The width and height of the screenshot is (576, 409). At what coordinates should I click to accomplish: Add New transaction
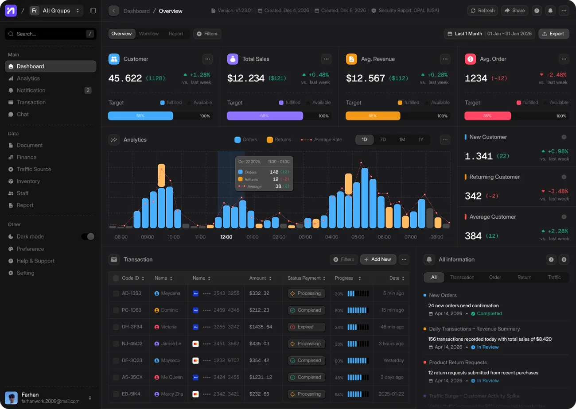(378, 259)
